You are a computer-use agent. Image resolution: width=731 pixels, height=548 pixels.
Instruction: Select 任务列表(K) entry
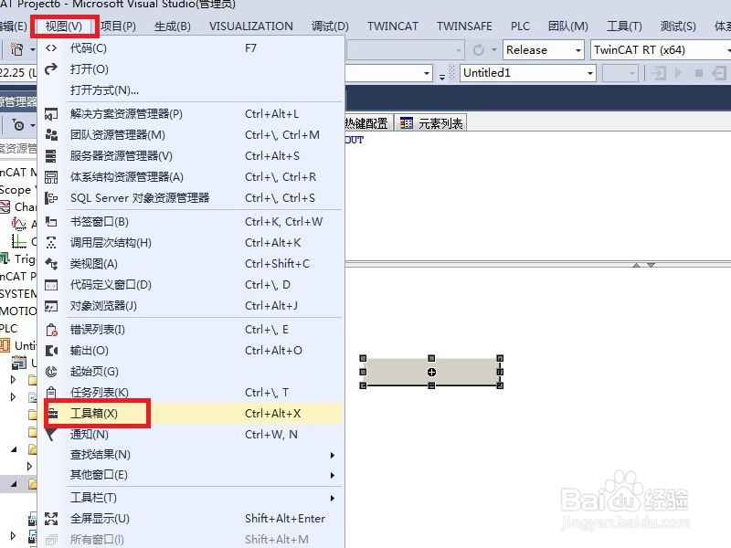pyautogui.click(x=190, y=393)
